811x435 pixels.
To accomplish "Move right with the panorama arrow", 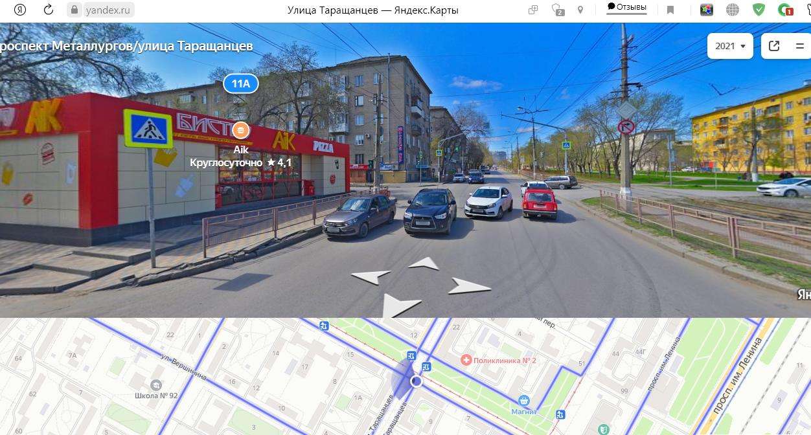I will [x=470, y=285].
